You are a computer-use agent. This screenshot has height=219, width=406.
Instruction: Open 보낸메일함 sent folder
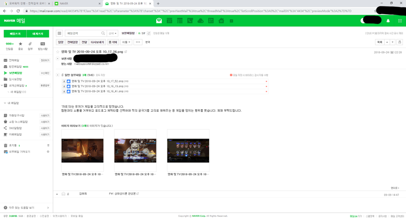pyautogui.click(x=16, y=73)
